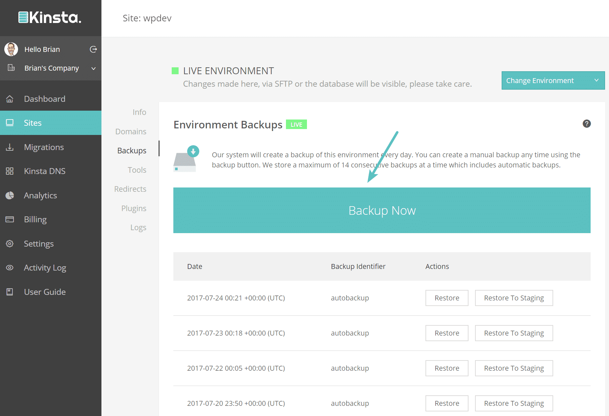Click the Kinsta DNS icon

(x=10, y=171)
